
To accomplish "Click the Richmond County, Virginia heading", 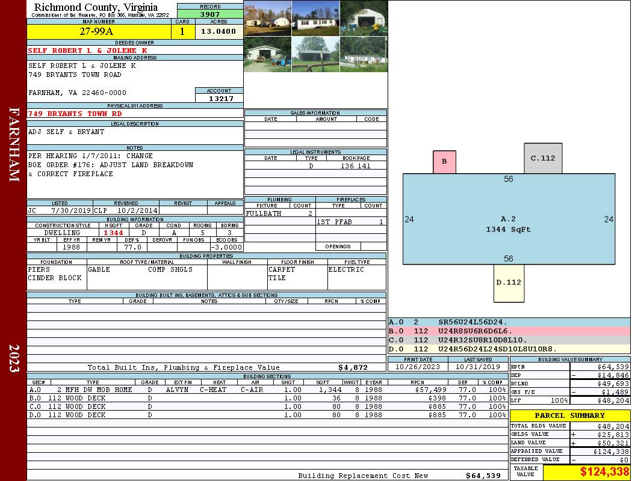I will click(96, 7).
